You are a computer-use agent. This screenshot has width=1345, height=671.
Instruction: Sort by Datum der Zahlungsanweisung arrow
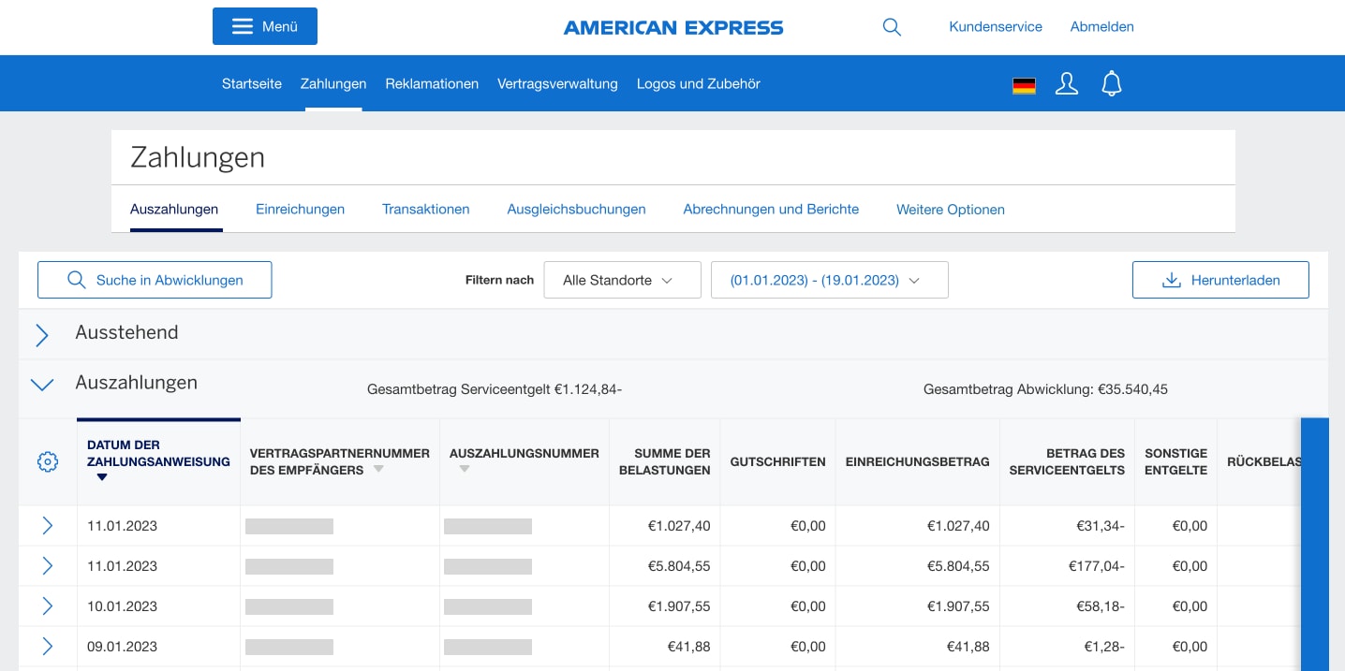pos(102,477)
